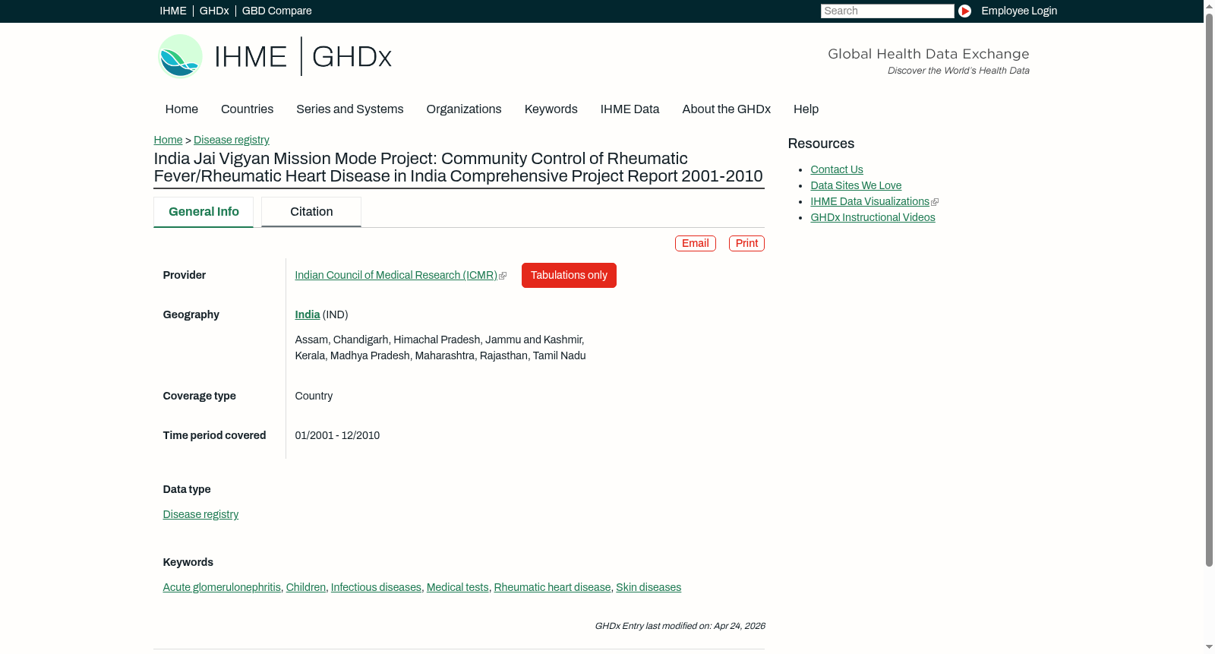Click the 'Provider' field label
The width and height of the screenshot is (1215, 654).
tap(185, 275)
